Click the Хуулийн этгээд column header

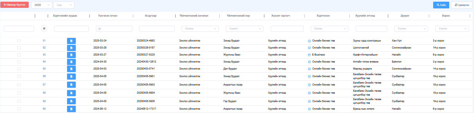click(x=365, y=16)
